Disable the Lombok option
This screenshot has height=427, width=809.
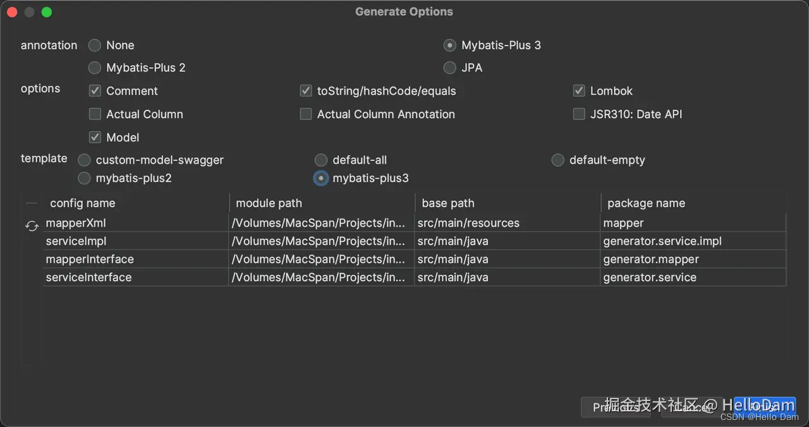pos(579,91)
